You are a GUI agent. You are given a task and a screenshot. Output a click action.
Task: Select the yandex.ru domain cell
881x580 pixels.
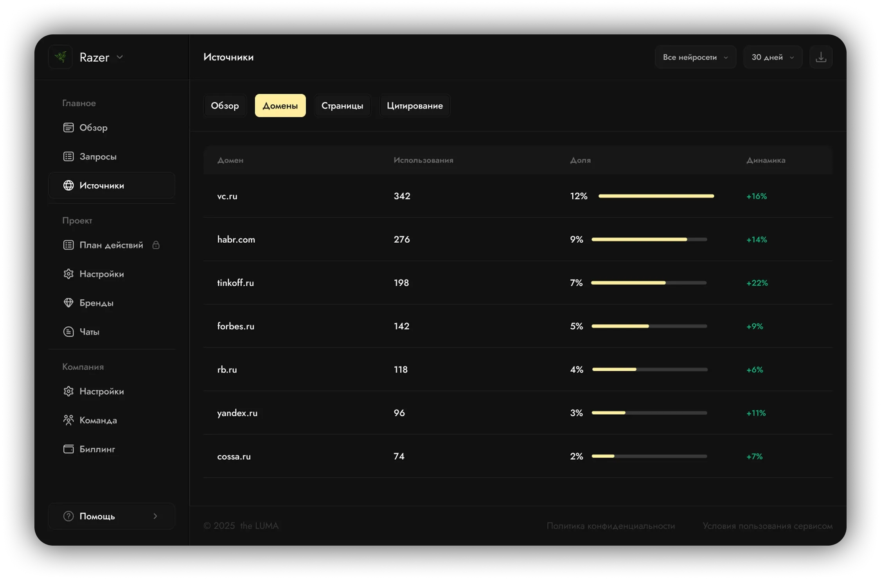point(237,413)
